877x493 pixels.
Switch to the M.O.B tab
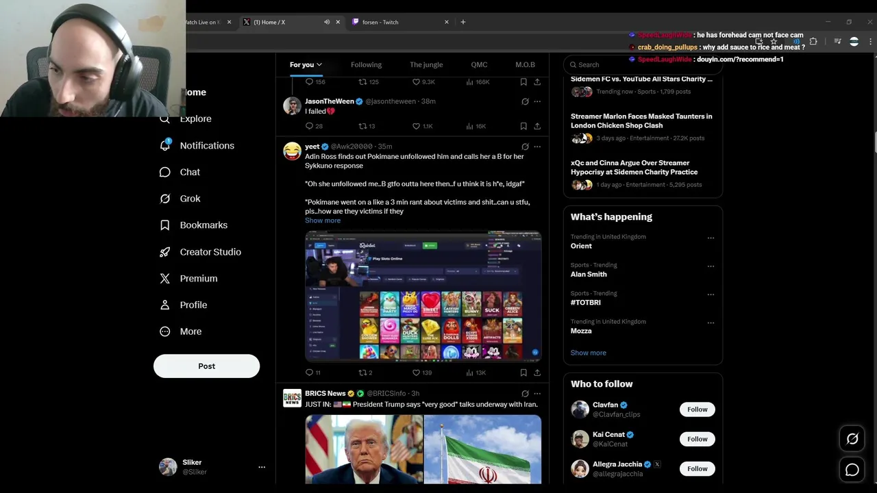525,64
